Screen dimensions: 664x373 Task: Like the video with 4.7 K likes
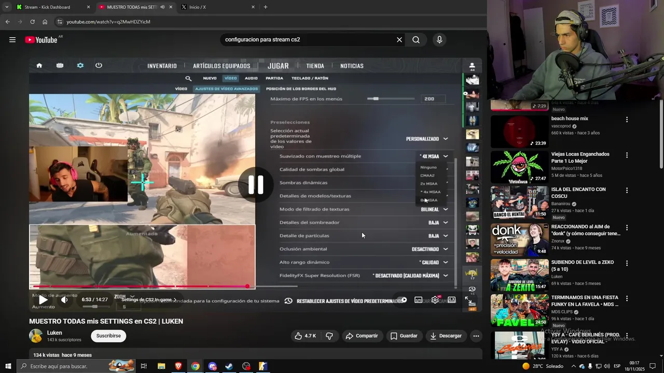305,336
